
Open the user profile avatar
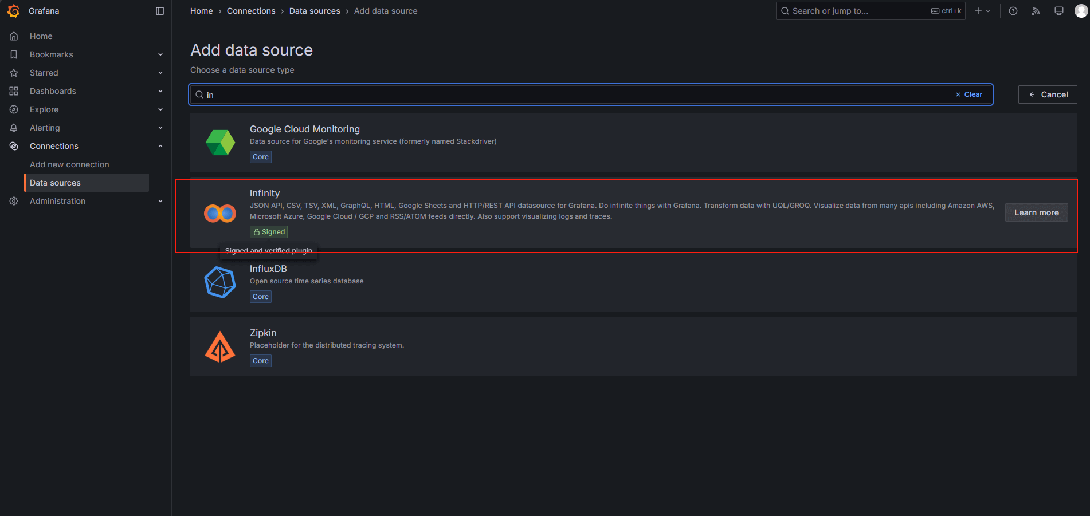(1081, 11)
